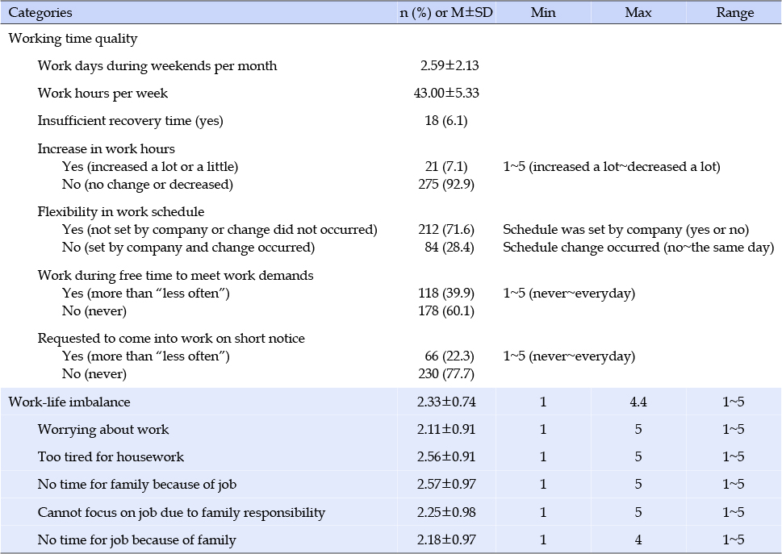Click the value 275 (92.9)
Screen dimensions: 782x554
click(x=445, y=185)
